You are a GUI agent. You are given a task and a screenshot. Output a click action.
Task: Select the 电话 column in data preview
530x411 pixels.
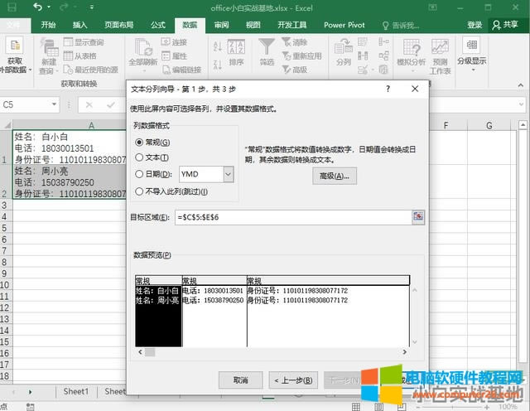tap(214, 312)
